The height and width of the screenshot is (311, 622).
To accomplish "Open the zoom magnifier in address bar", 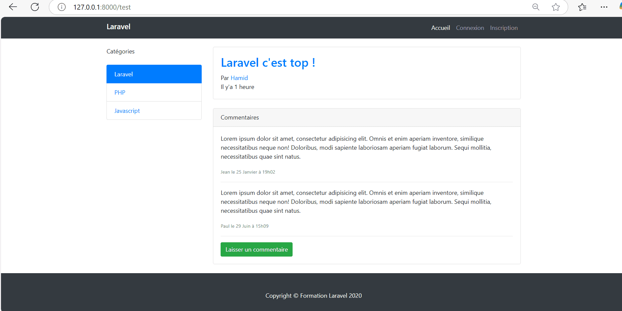I will 536,7.
